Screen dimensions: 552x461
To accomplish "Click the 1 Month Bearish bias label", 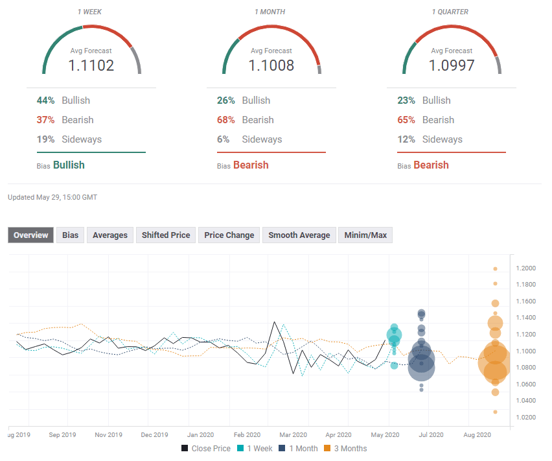I will (251, 165).
